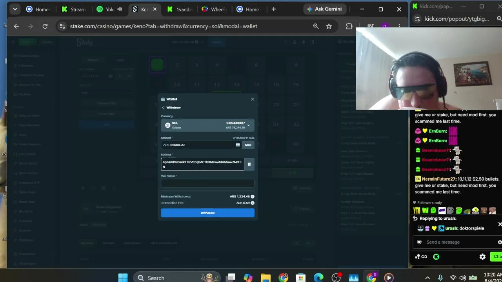Bookmark this page with the star
Screen dimensions: 502x282
coord(329,26)
